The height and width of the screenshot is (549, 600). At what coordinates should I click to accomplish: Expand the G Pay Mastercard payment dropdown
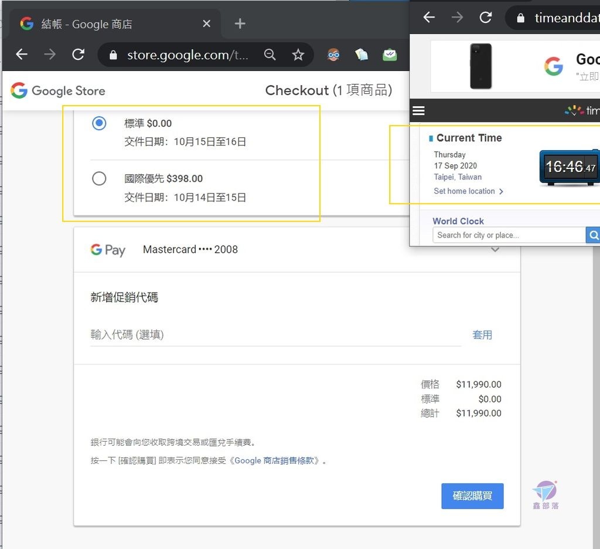[x=495, y=250]
